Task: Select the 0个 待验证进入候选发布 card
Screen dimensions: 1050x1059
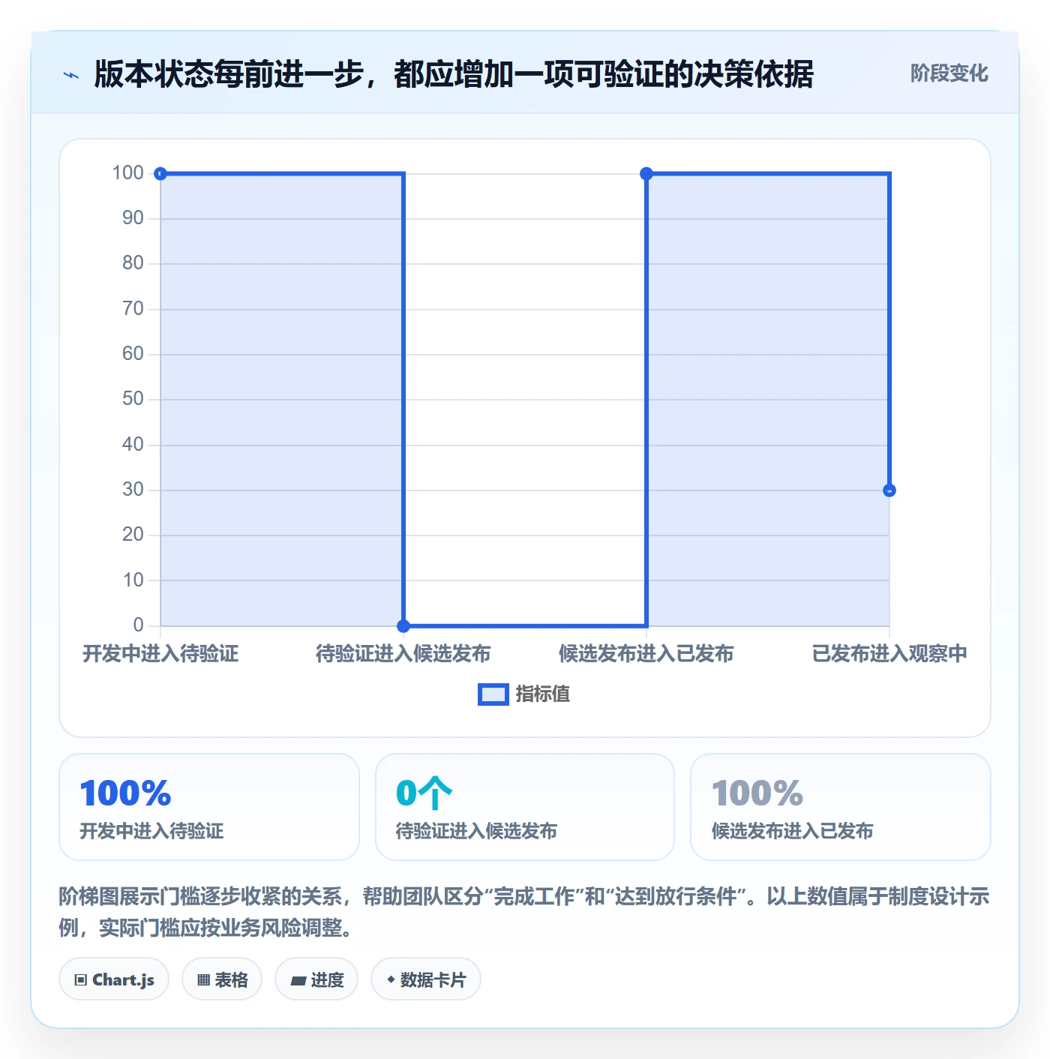Action: 525,807
